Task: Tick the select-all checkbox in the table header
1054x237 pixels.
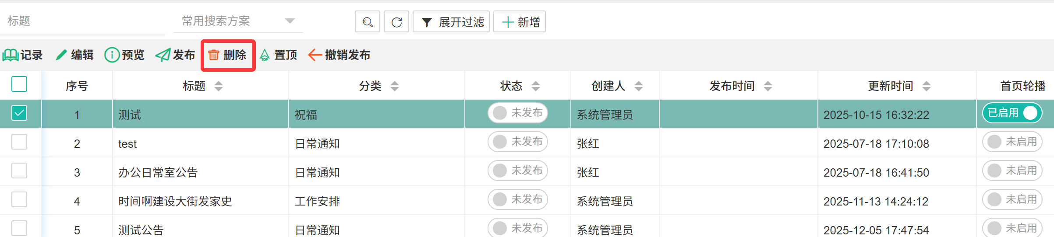Action: pos(19,84)
